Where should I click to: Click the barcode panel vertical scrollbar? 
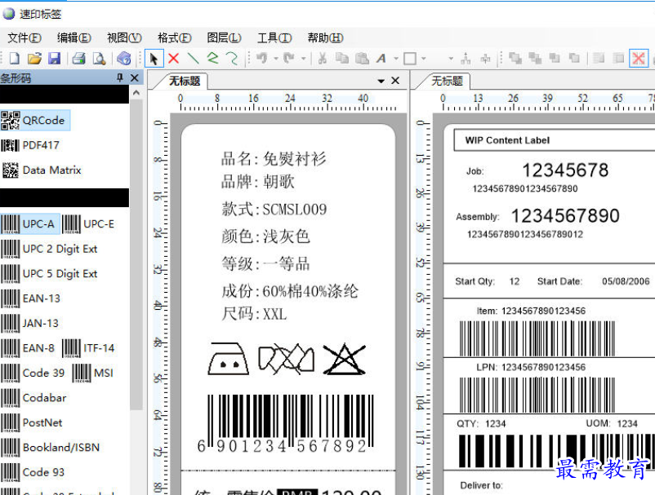click(136, 254)
